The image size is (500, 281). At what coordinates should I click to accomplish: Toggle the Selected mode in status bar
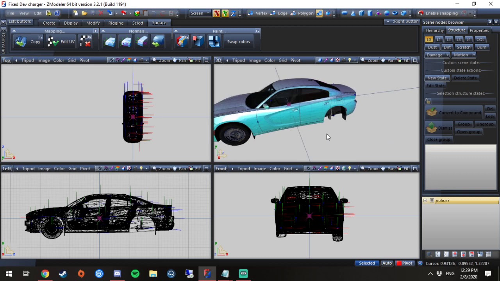point(367,263)
